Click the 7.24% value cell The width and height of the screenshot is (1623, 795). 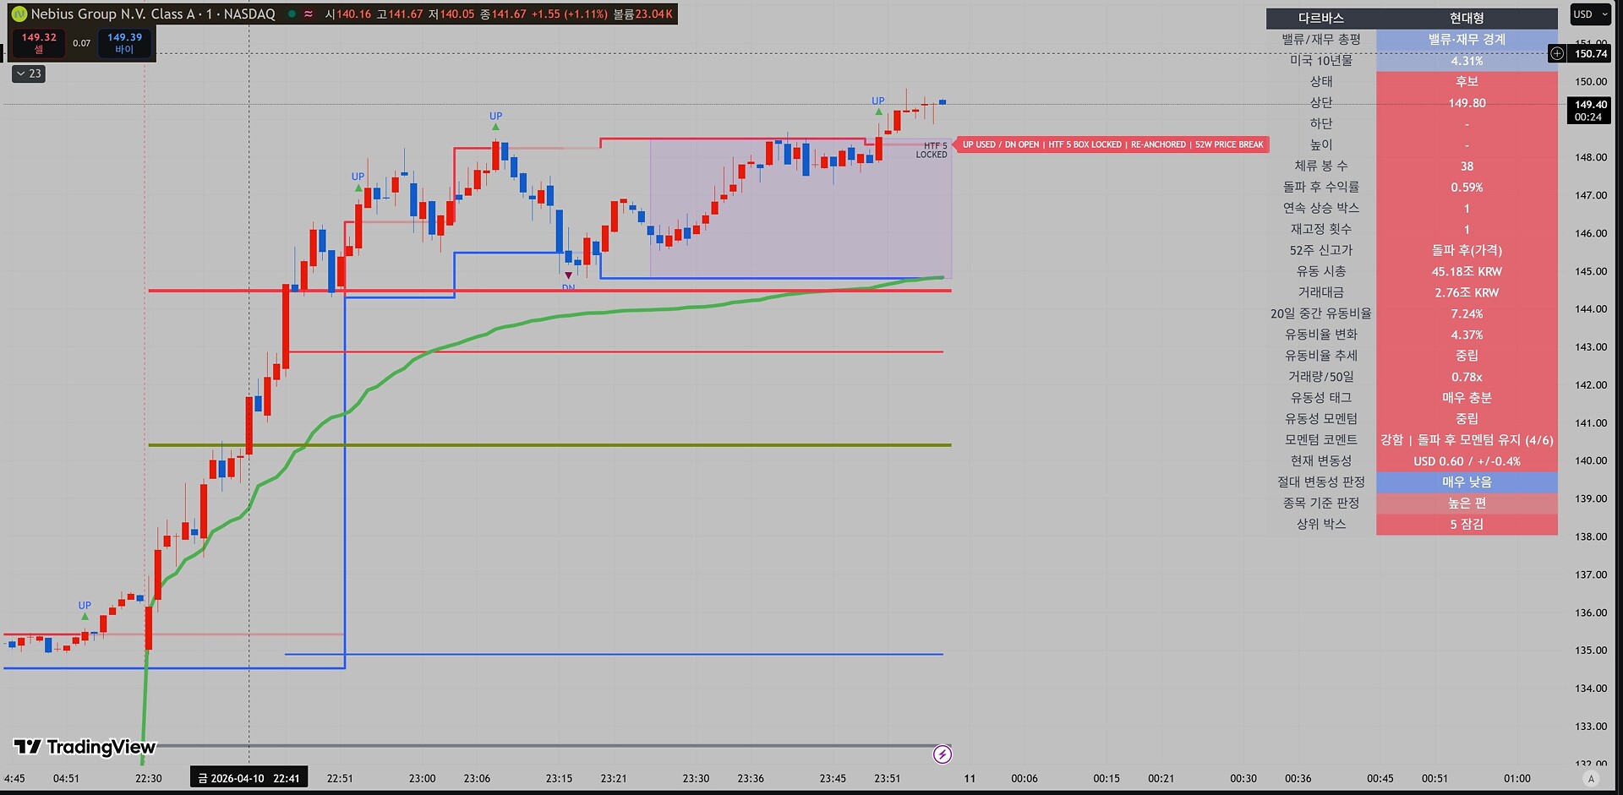coord(1467,313)
